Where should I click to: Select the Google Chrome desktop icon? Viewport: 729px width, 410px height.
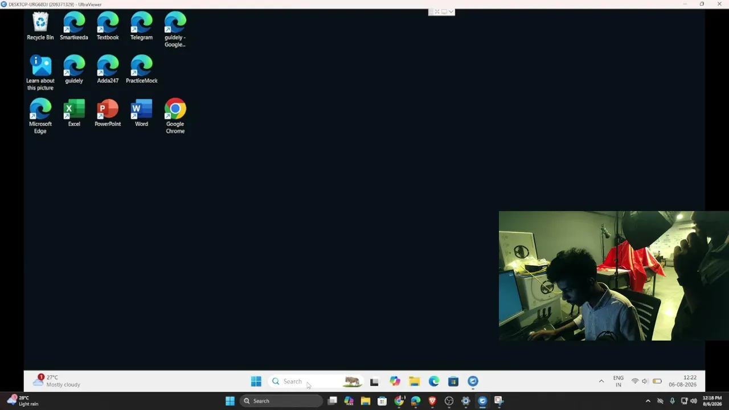[175, 117]
